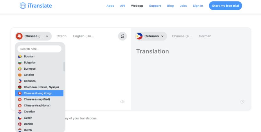Viewport: 261px width, 132px height.
Task: Expand the Cebuano target language dropdown
Action: tap(151, 36)
